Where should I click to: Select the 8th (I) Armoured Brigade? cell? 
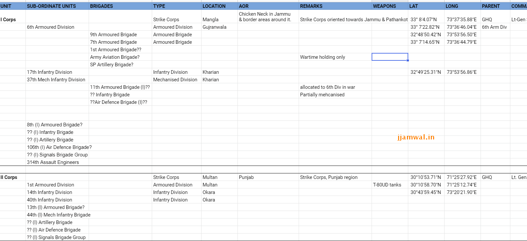(x=57, y=125)
